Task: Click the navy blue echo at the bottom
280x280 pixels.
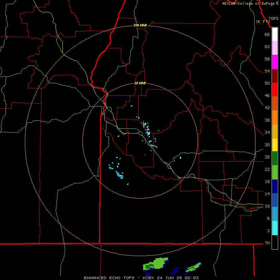Action: pos(175,271)
